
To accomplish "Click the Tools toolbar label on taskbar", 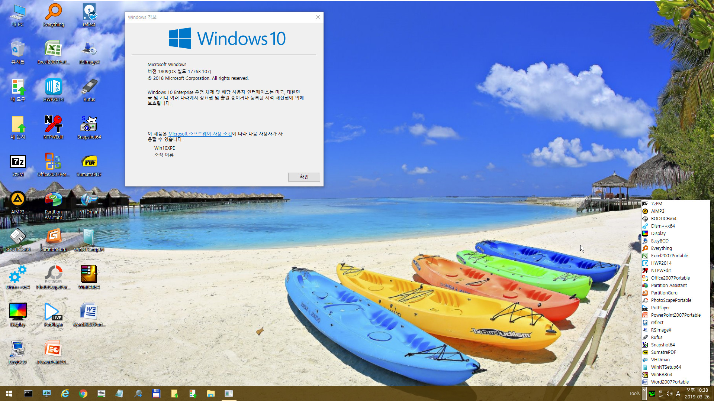I will point(634,394).
